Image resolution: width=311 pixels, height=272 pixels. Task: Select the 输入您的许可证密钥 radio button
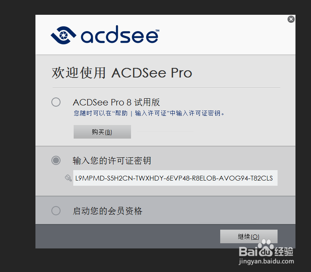pos(56,161)
